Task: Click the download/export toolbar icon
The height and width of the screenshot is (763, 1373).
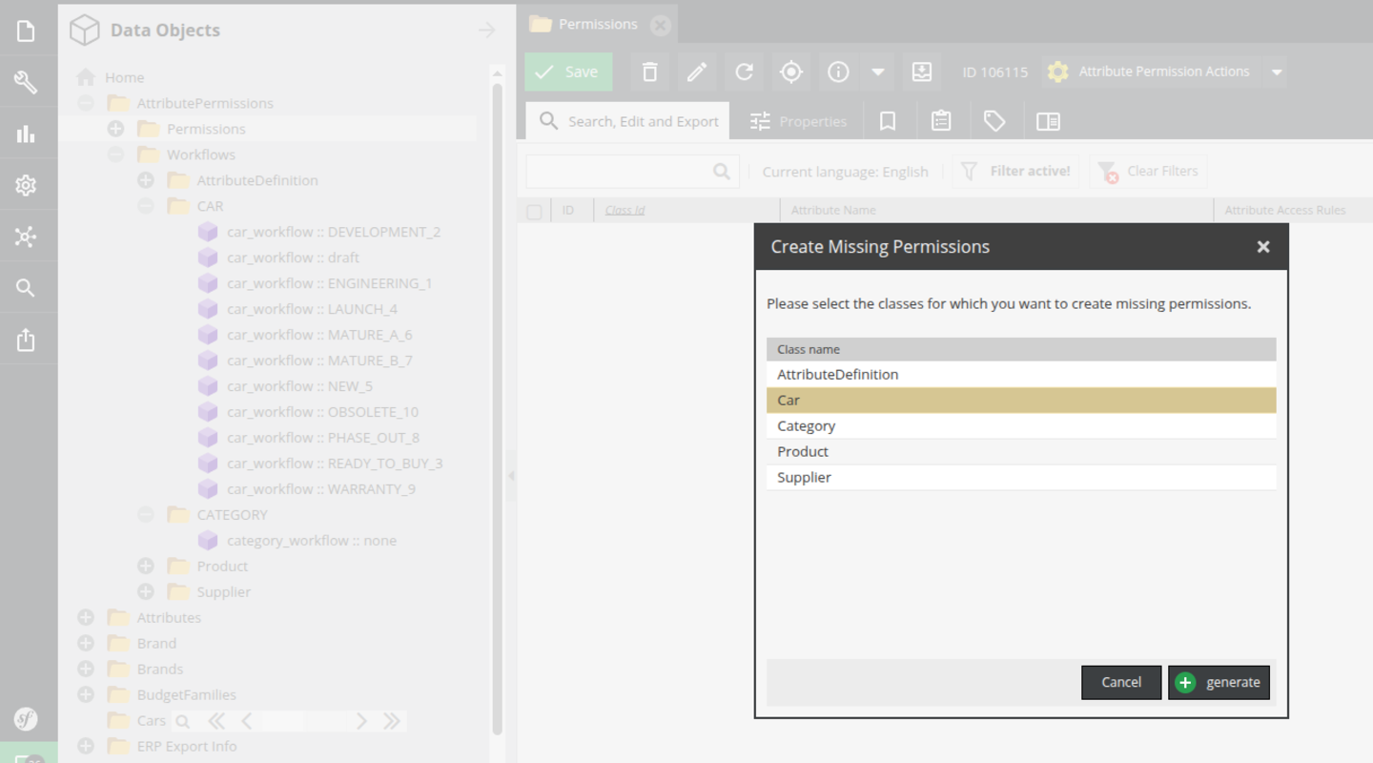Action: [922, 72]
